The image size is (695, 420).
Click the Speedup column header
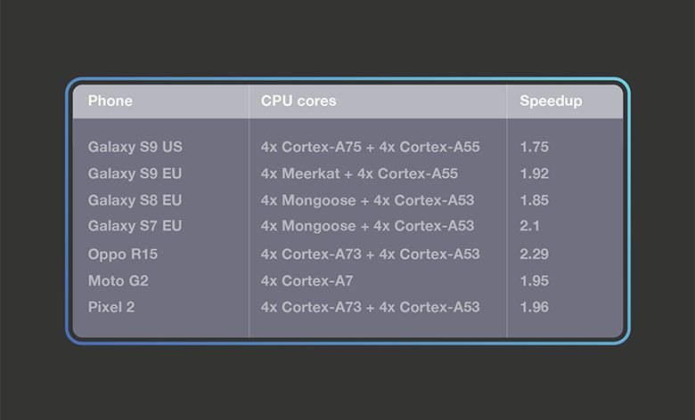point(551,101)
